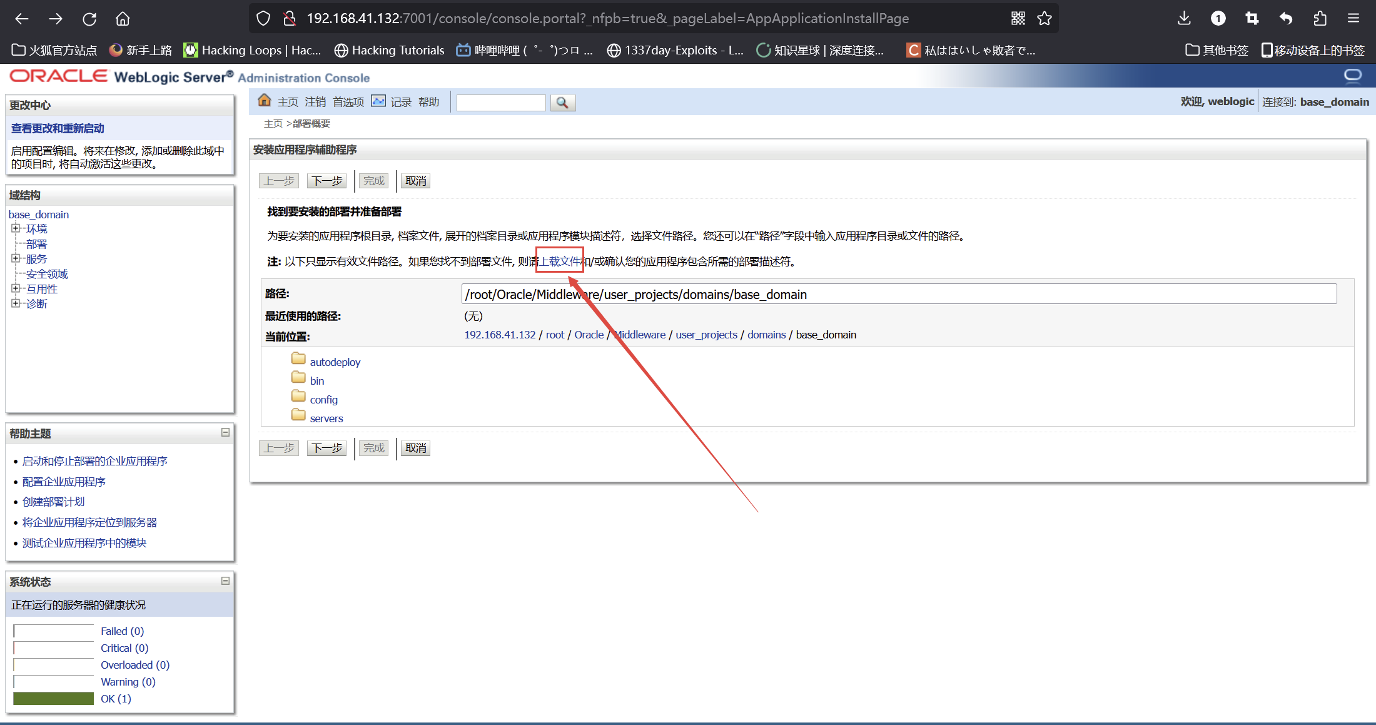Click the bottom 下一步 button
Screen dimensions: 1376x725
tap(327, 448)
